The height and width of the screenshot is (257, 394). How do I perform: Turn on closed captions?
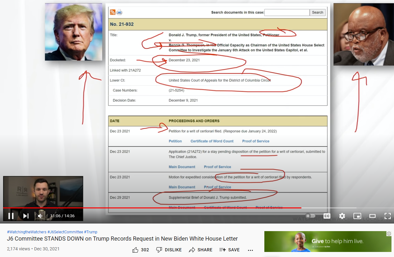point(327,216)
